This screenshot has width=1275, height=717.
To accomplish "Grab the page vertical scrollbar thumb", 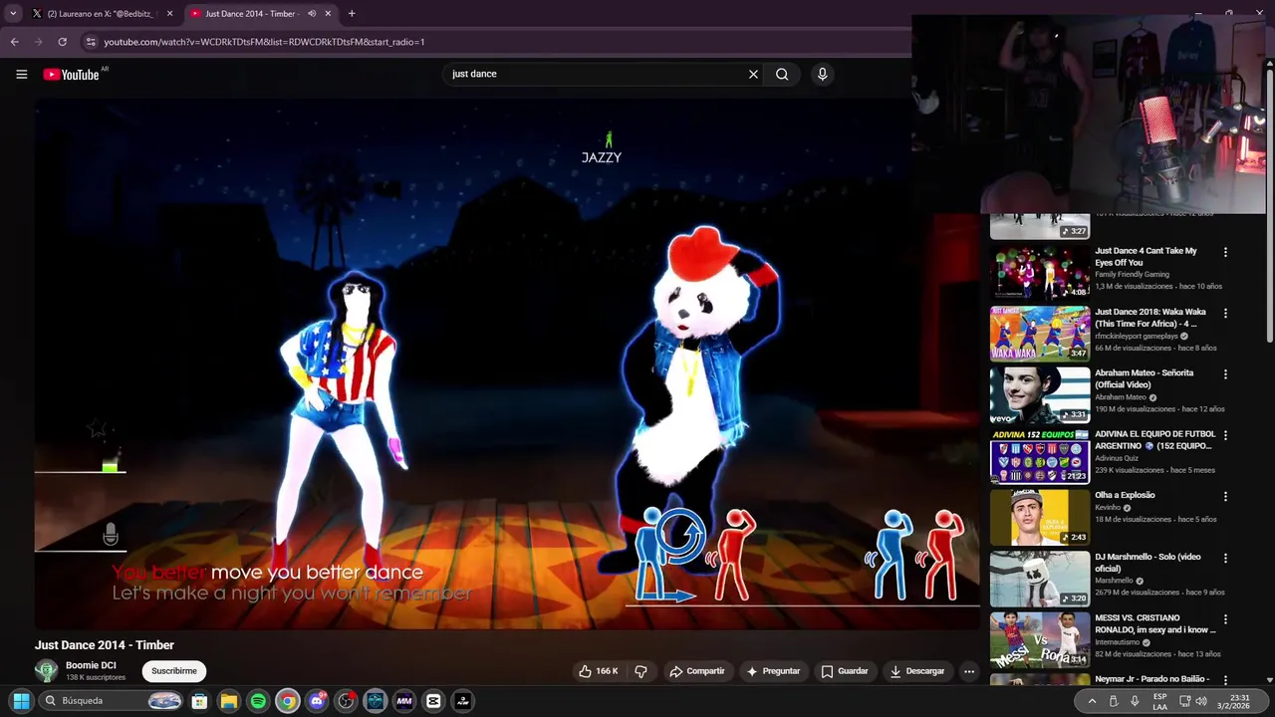I will pyautogui.click(x=1269, y=204).
